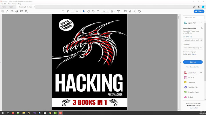Activate the Hand pan tool

[x=88, y=11]
